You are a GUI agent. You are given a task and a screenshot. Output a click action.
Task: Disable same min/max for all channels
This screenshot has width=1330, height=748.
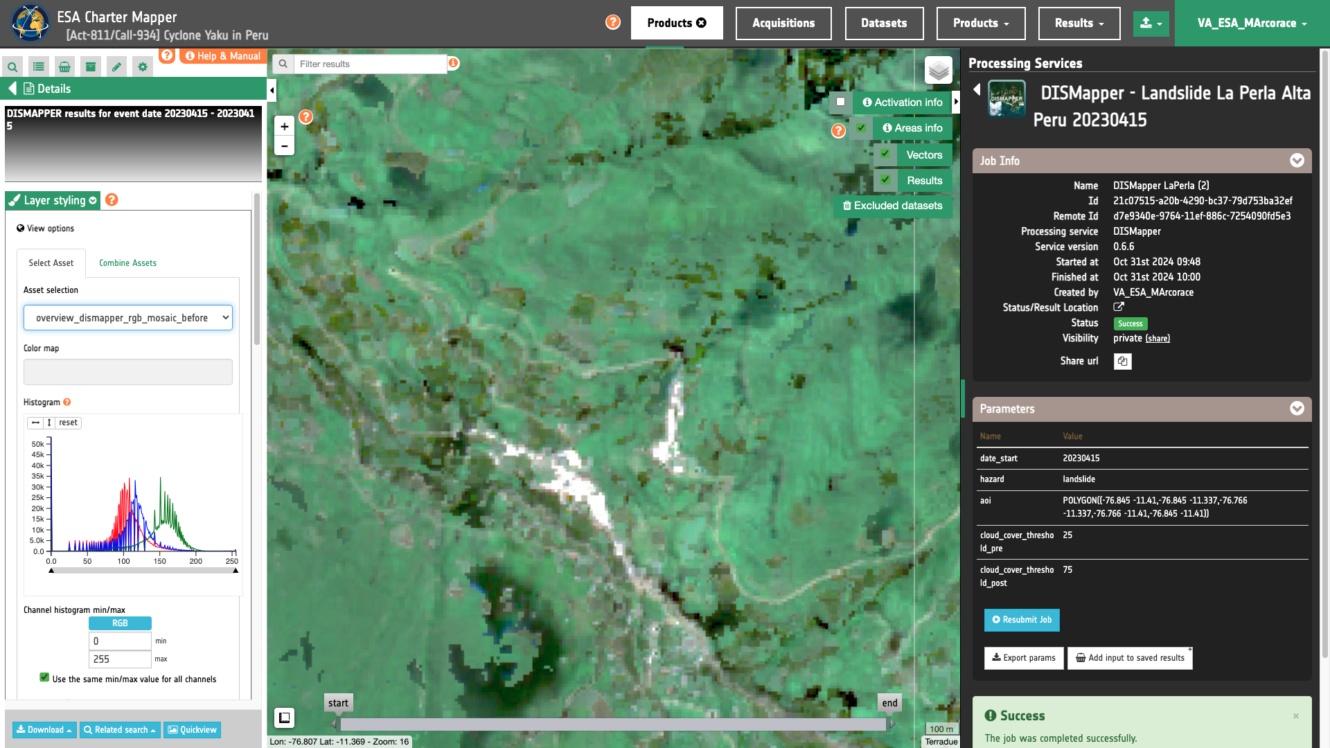(x=44, y=678)
